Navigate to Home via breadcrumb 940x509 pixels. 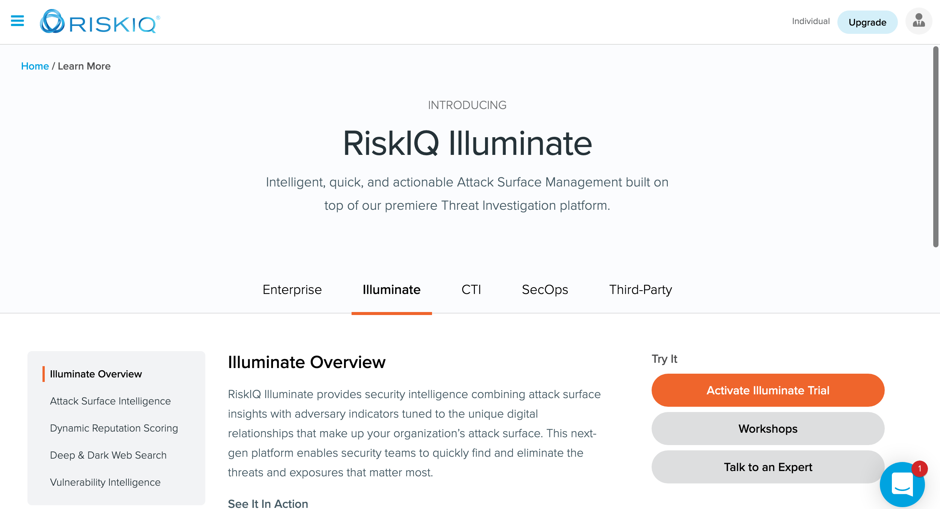pos(35,66)
